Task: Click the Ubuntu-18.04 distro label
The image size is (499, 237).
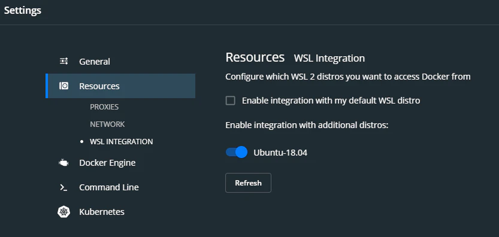Action: pyautogui.click(x=280, y=153)
